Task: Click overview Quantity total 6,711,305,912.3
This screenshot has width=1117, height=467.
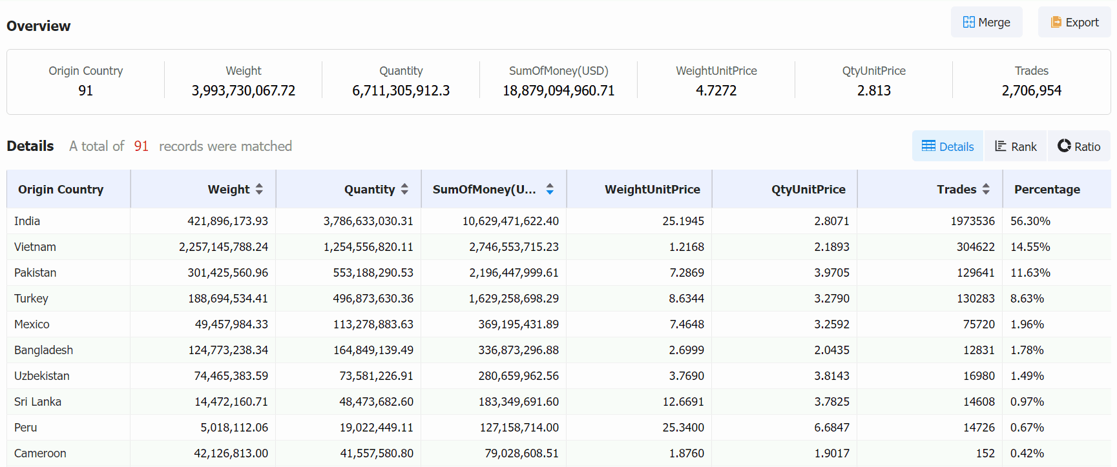Action: pos(401,90)
